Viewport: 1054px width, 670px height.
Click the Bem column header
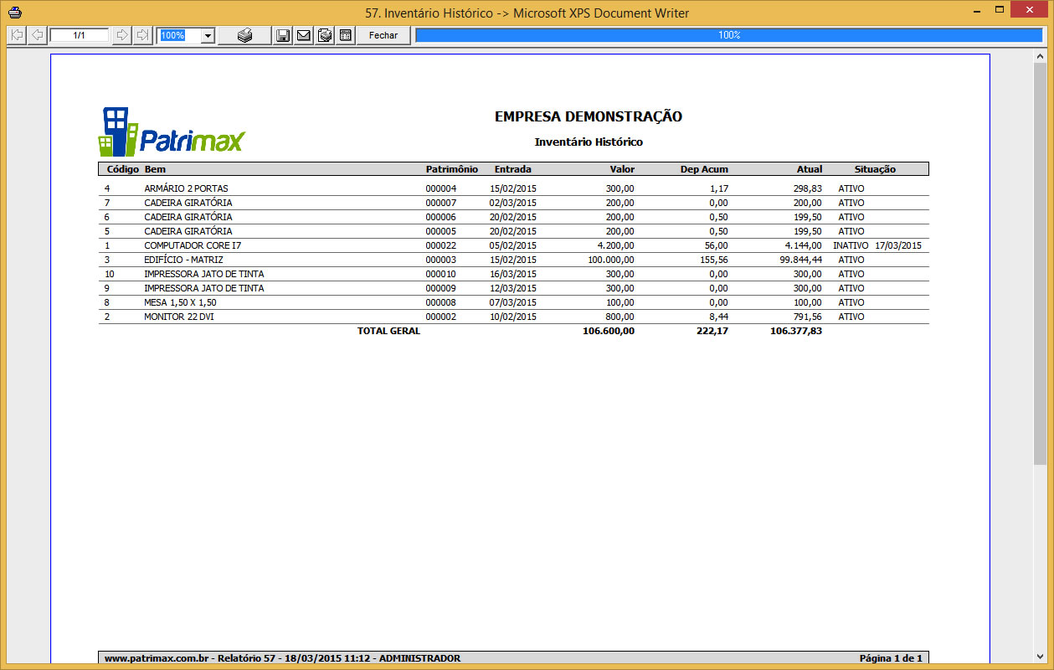pyautogui.click(x=155, y=169)
